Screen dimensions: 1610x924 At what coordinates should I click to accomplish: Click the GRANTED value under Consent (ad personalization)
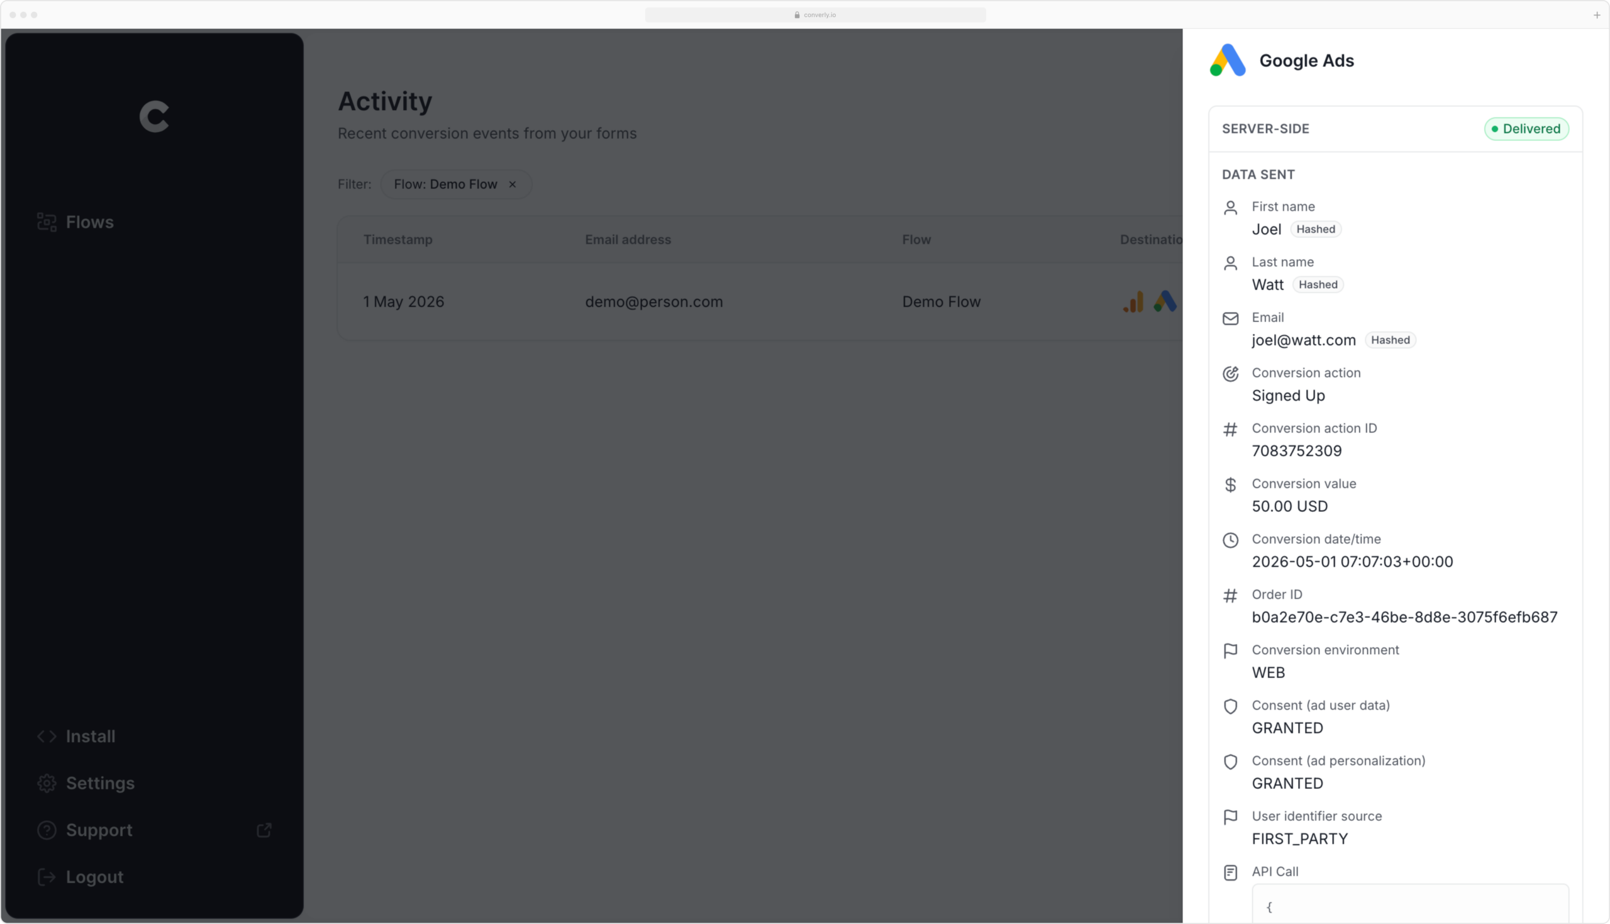click(1287, 783)
